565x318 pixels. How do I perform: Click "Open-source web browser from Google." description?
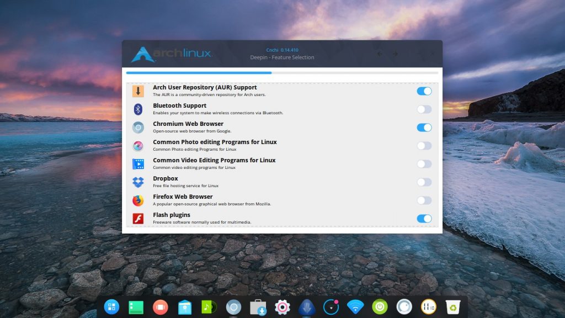tap(192, 131)
